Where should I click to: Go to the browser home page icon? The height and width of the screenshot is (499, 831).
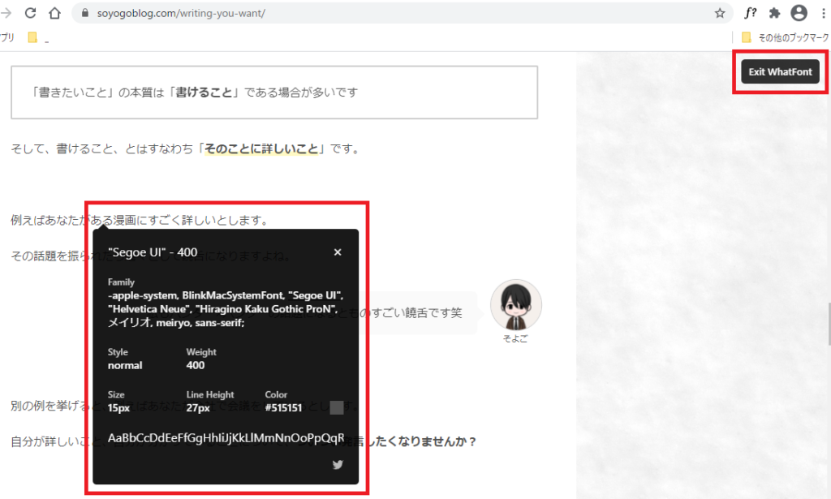tap(54, 13)
